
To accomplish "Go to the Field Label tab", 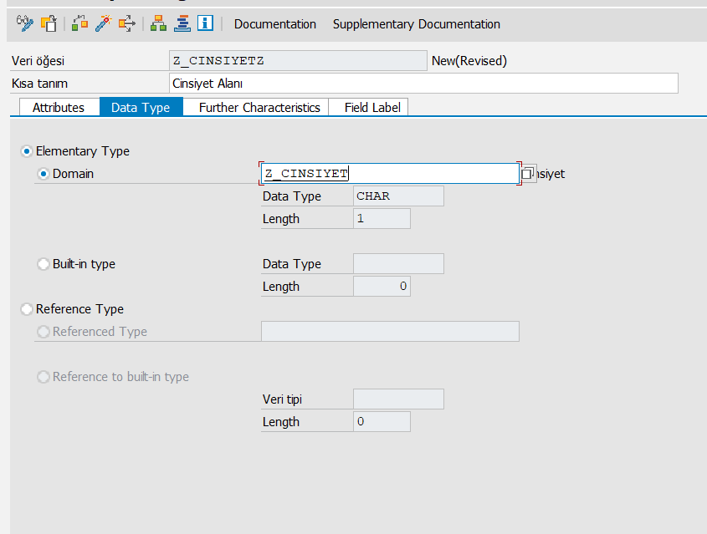I will tap(372, 108).
